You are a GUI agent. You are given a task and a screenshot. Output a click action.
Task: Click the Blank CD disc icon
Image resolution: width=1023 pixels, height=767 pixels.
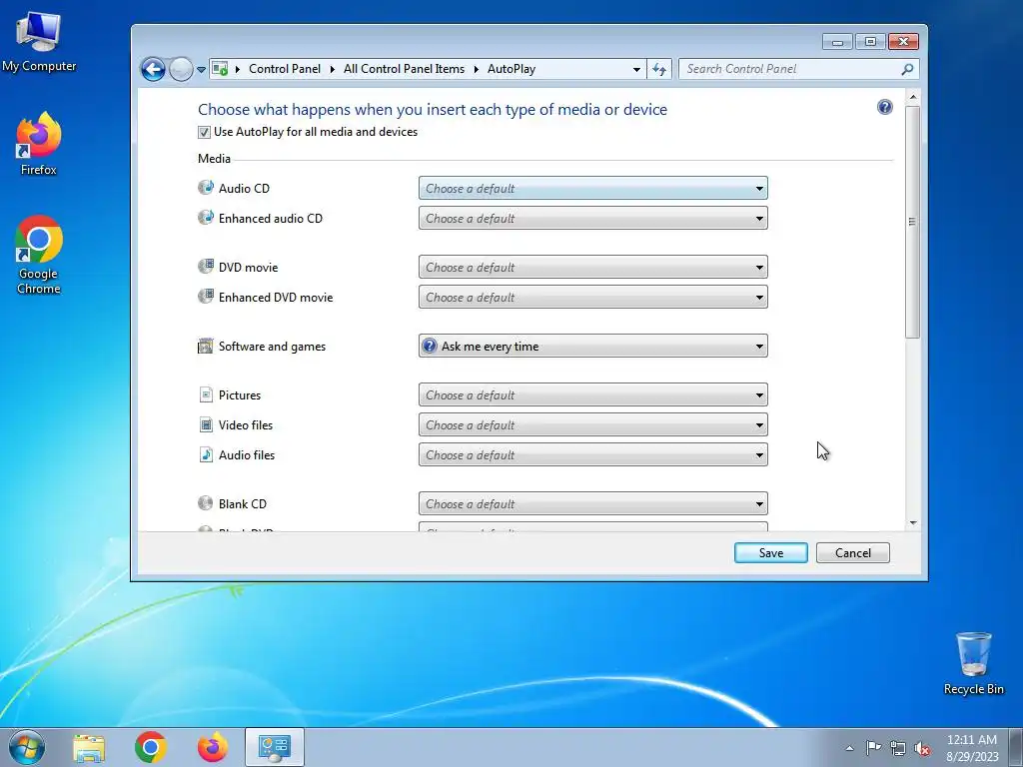click(206, 503)
